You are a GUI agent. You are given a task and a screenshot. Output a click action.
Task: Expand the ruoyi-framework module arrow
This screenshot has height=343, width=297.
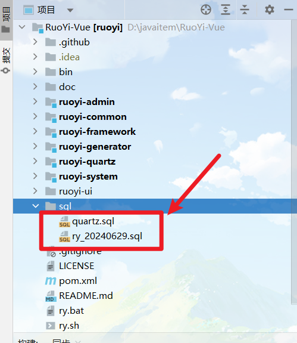tap(35, 131)
